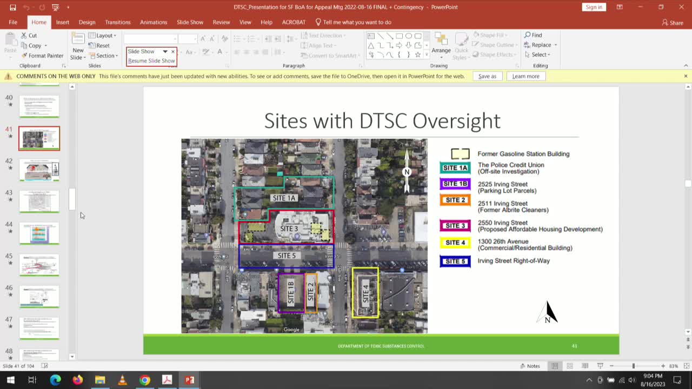
Task: Toggle Reading View in the status bar
Action: pos(585,366)
